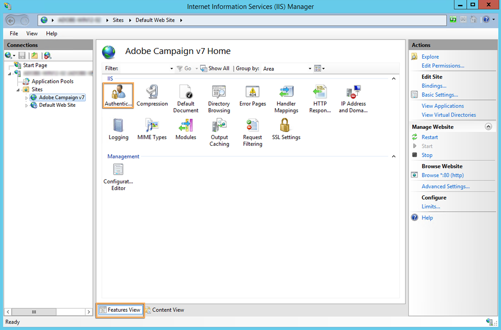This screenshot has height=330, width=501.
Task: Open HTTP Response Headers feature
Action: 320,99
